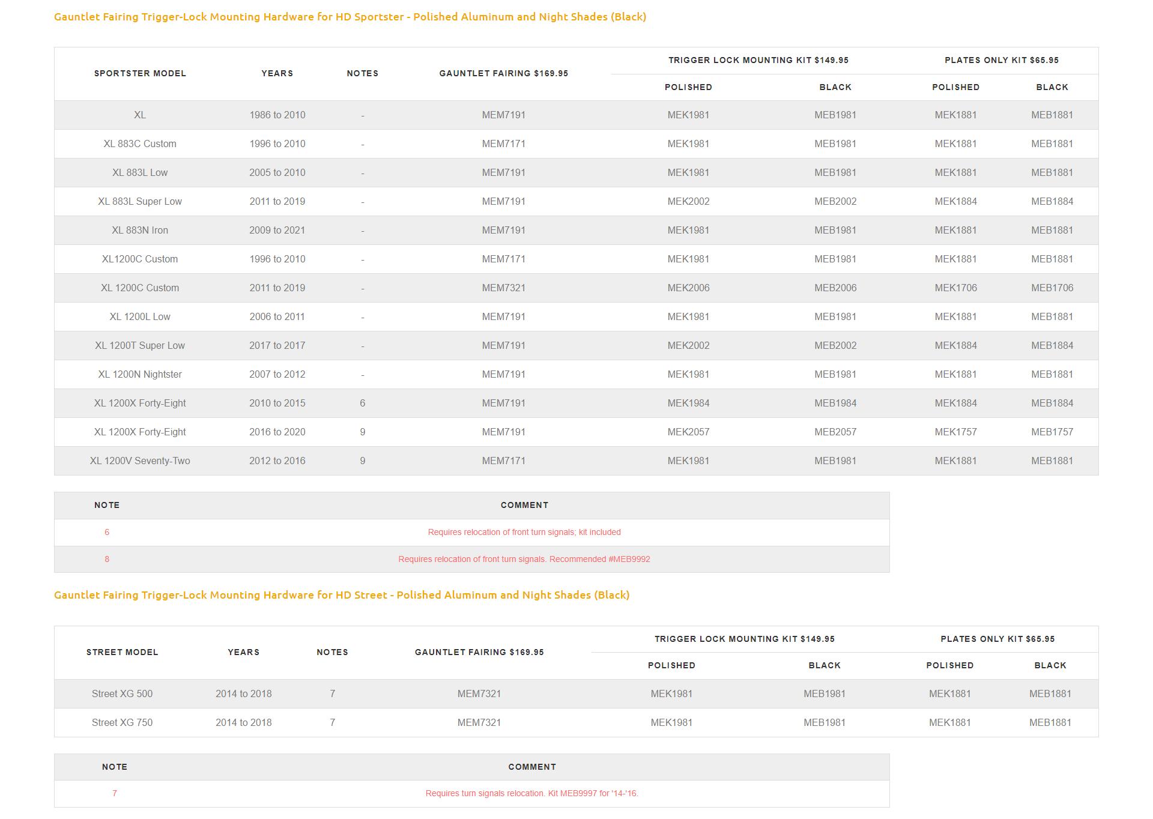Click MEK2057 polished kit part number

[688, 432]
